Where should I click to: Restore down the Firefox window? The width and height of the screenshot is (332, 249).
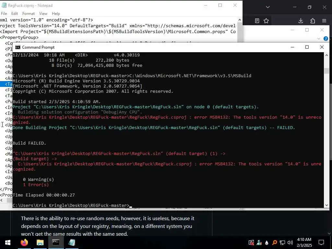[x=310, y=7]
